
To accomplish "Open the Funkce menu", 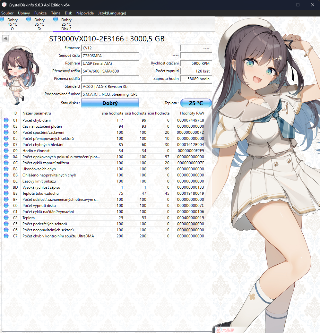I will tap(40, 13).
